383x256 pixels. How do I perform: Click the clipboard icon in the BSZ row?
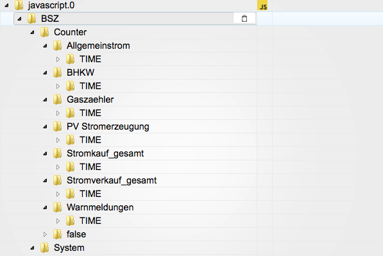(244, 19)
